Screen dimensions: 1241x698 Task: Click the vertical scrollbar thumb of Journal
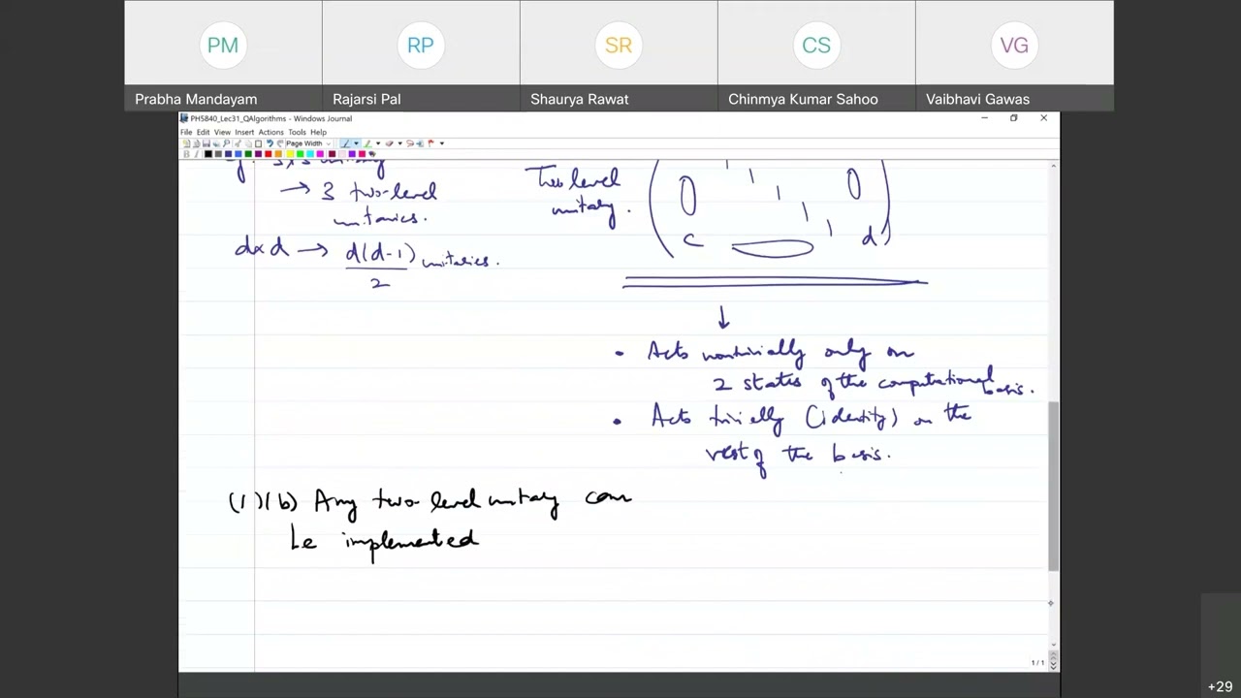coord(1053,485)
